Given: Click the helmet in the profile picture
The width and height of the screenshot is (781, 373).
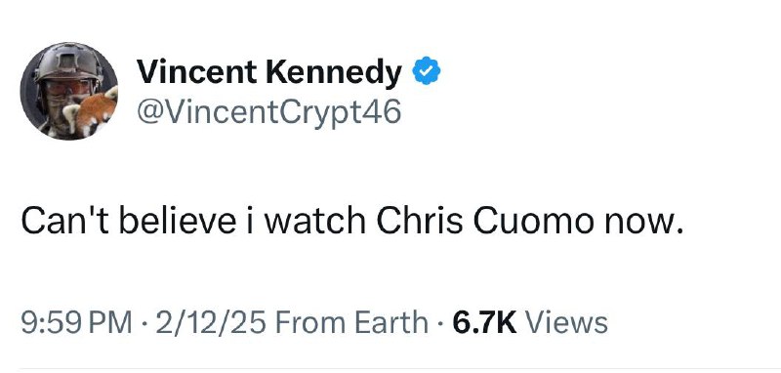Looking at the screenshot, I should pyautogui.click(x=67, y=62).
